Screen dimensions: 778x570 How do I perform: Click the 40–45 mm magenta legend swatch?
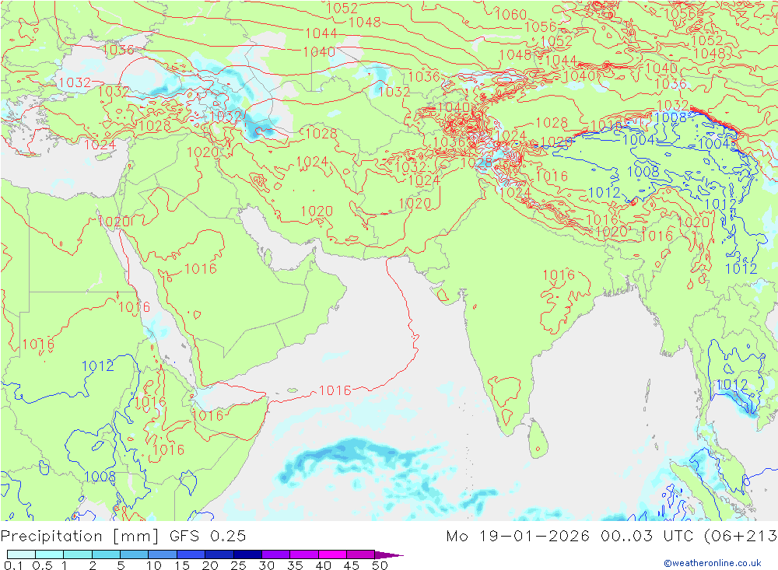coord(332,554)
